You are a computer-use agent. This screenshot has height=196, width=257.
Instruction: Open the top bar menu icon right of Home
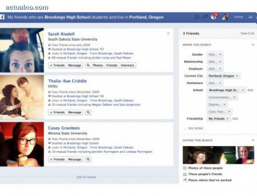(x=251, y=17)
